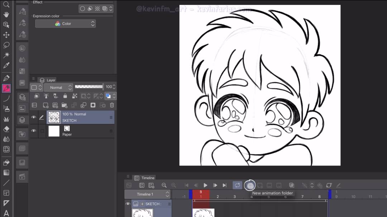Select the Eyedropper tool
The image size is (387, 217).
6,66
